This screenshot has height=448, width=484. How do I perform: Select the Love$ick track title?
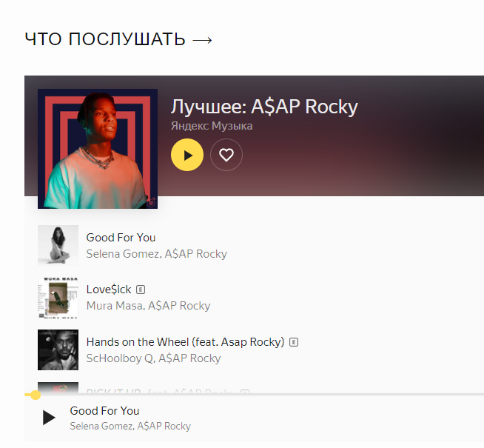(109, 290)
